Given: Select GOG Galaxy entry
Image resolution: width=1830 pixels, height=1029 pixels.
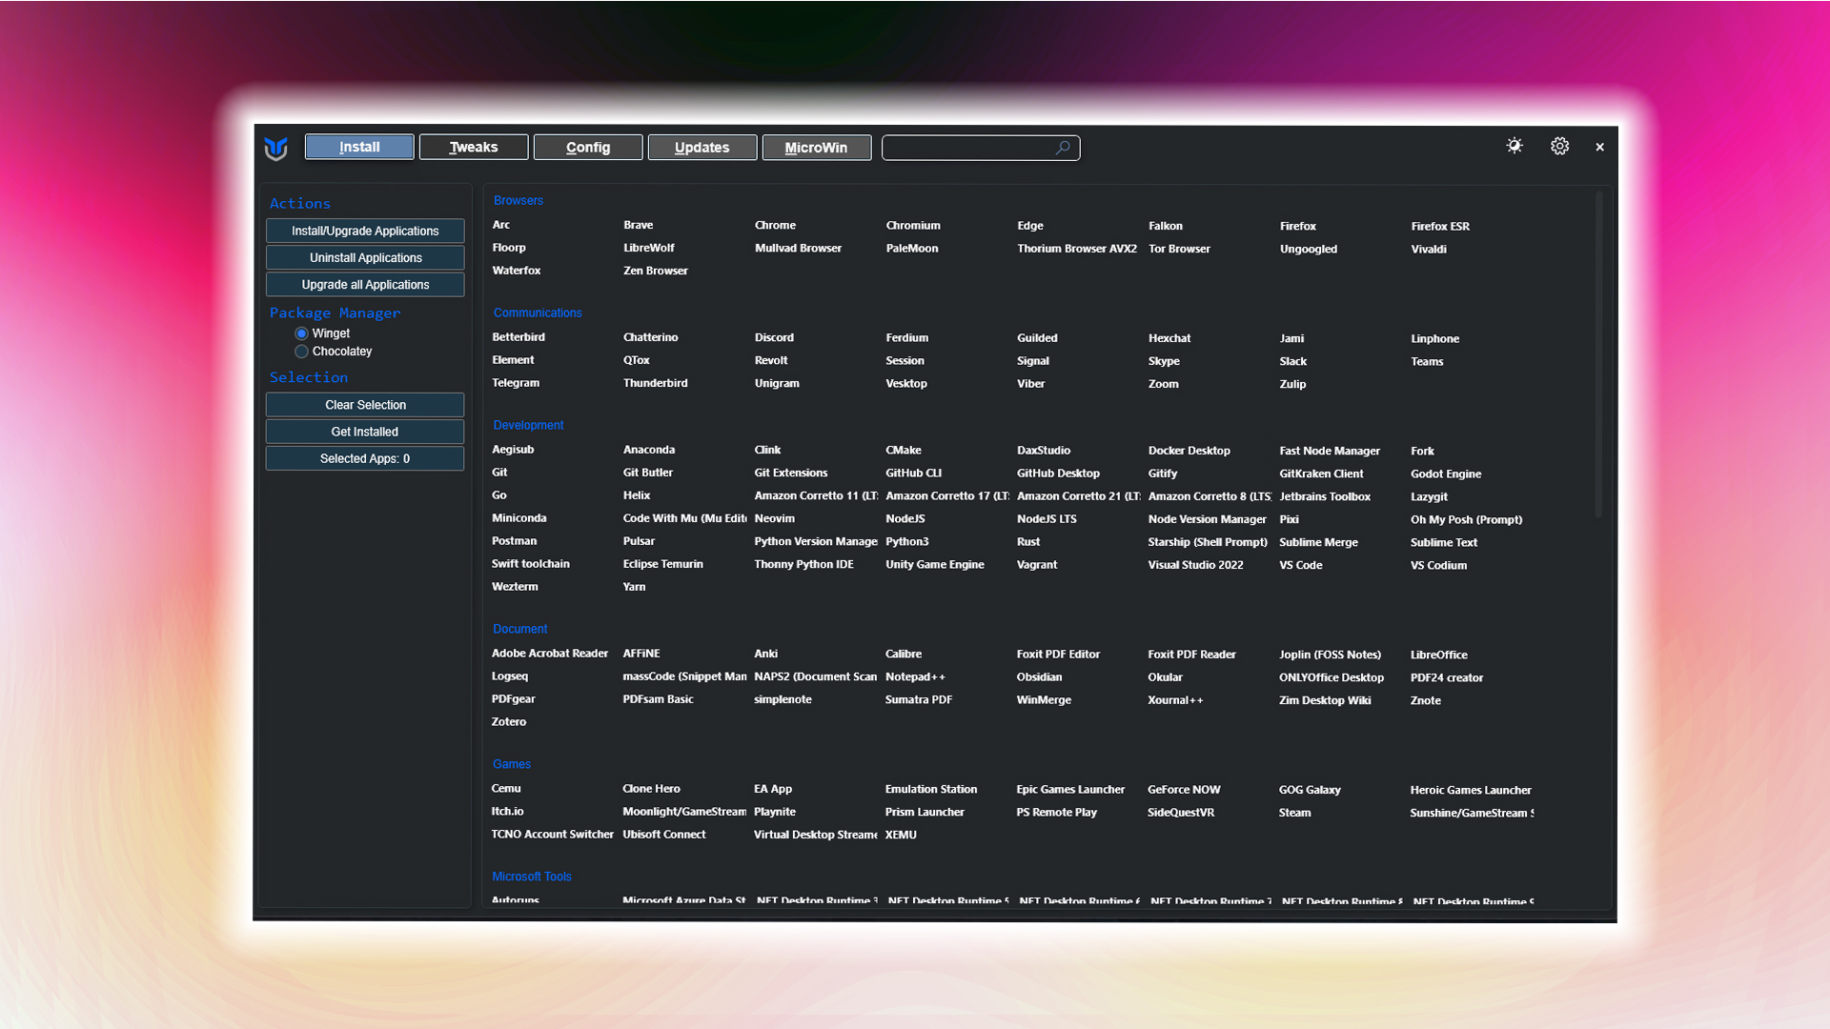Looking at the screenshot, I should (x=1310, y=790).
